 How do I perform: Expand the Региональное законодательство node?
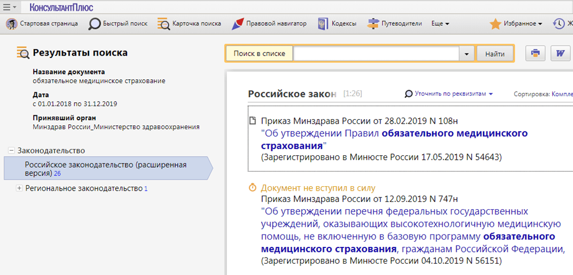19,188
